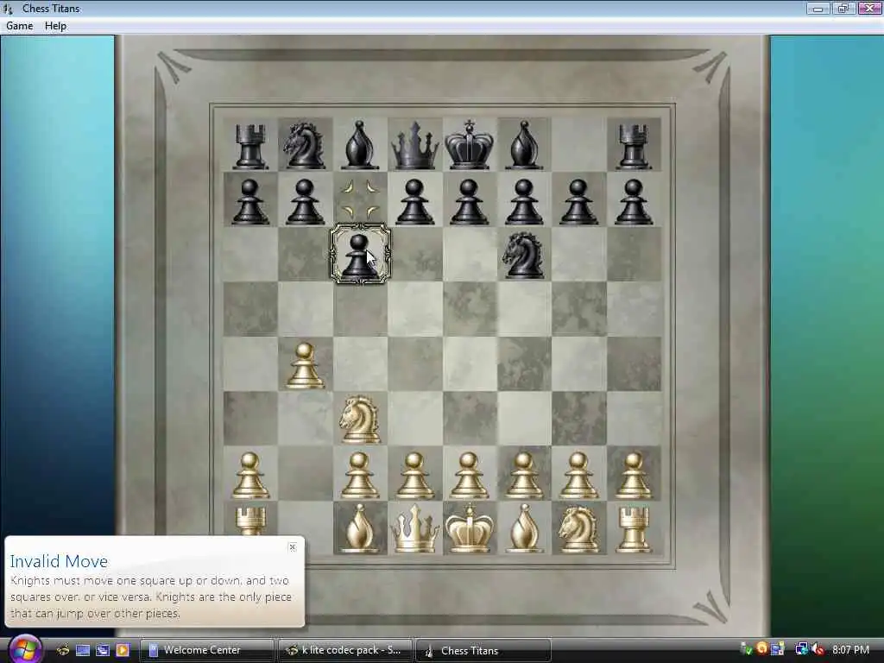This screenshot has height=663, width=884.
Task: Select the white queen on d1
Action: coord(414,528)
